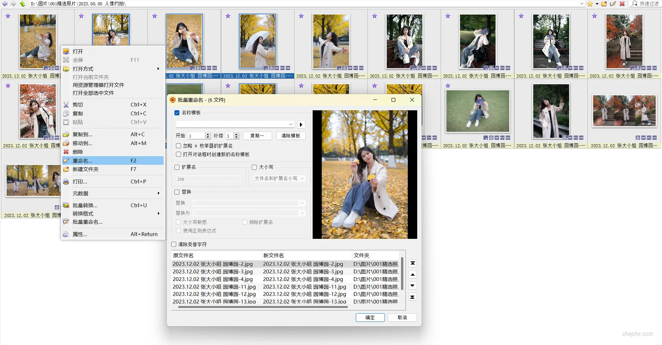
Task: Tick the 清除变音字符 checkbox
Action: click(x=174, y=244)
